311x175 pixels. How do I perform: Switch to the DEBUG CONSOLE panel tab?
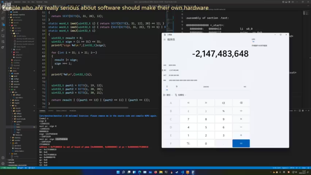pyautogui.click(x=61, y=111)
